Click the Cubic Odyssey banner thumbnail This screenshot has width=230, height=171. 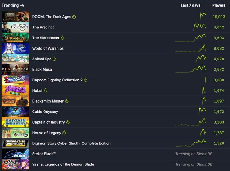pos(16,112)
